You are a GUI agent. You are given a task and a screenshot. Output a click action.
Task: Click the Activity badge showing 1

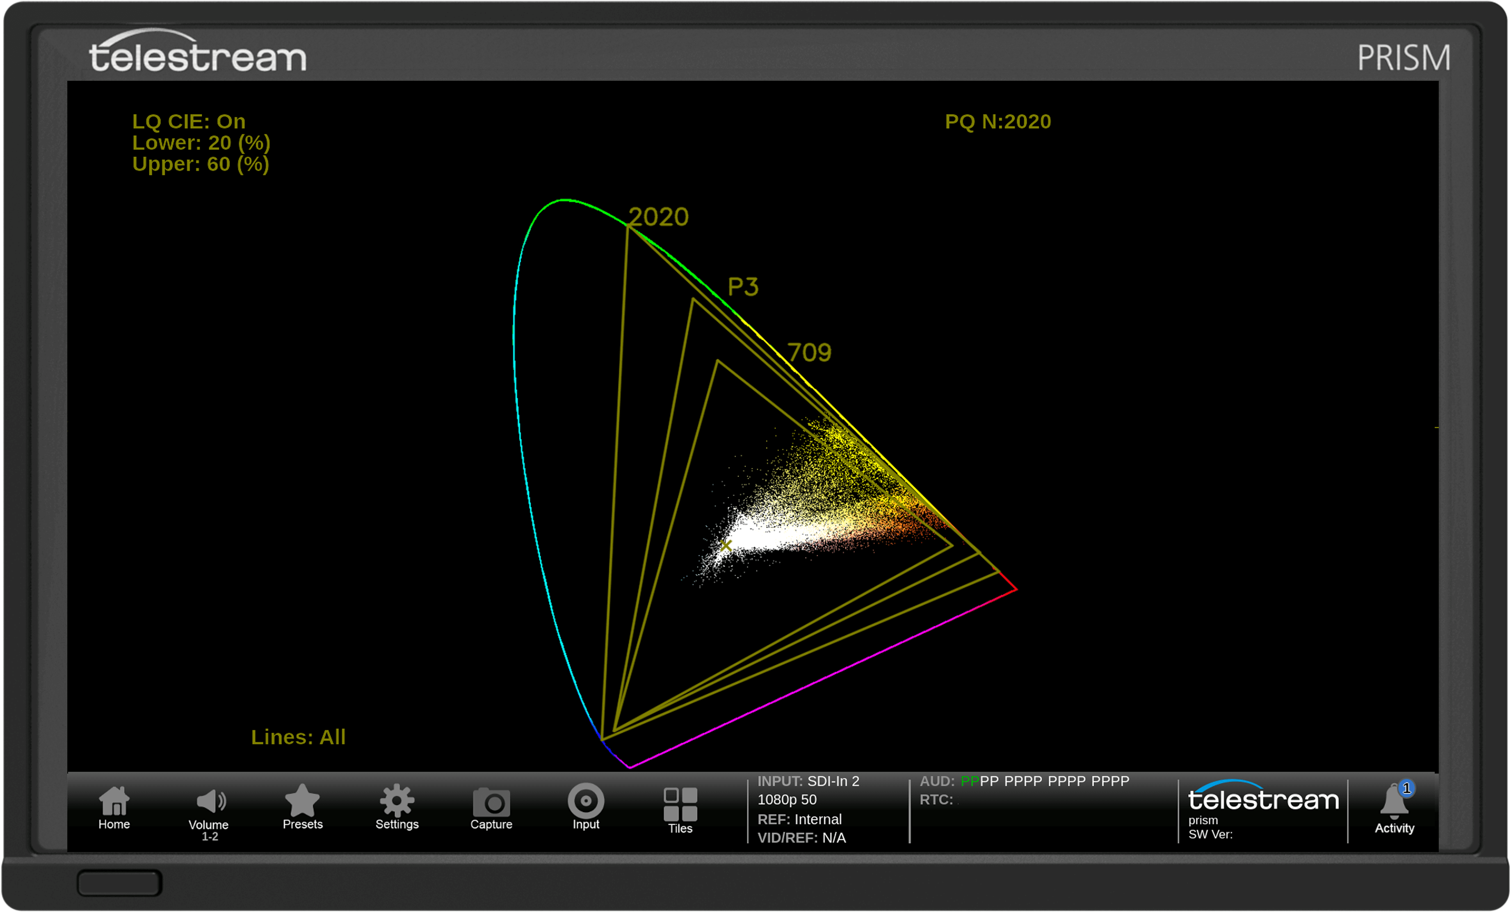1407,788
